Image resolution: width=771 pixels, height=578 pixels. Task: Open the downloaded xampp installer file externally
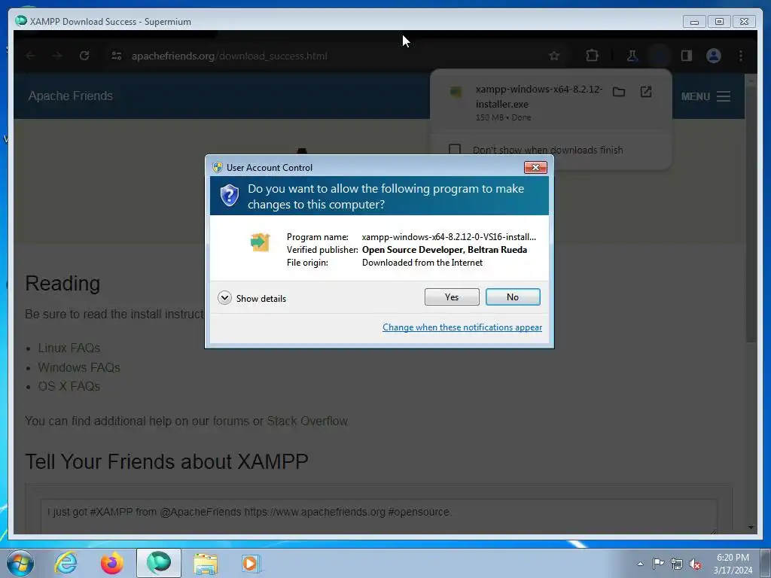point(645,92)
